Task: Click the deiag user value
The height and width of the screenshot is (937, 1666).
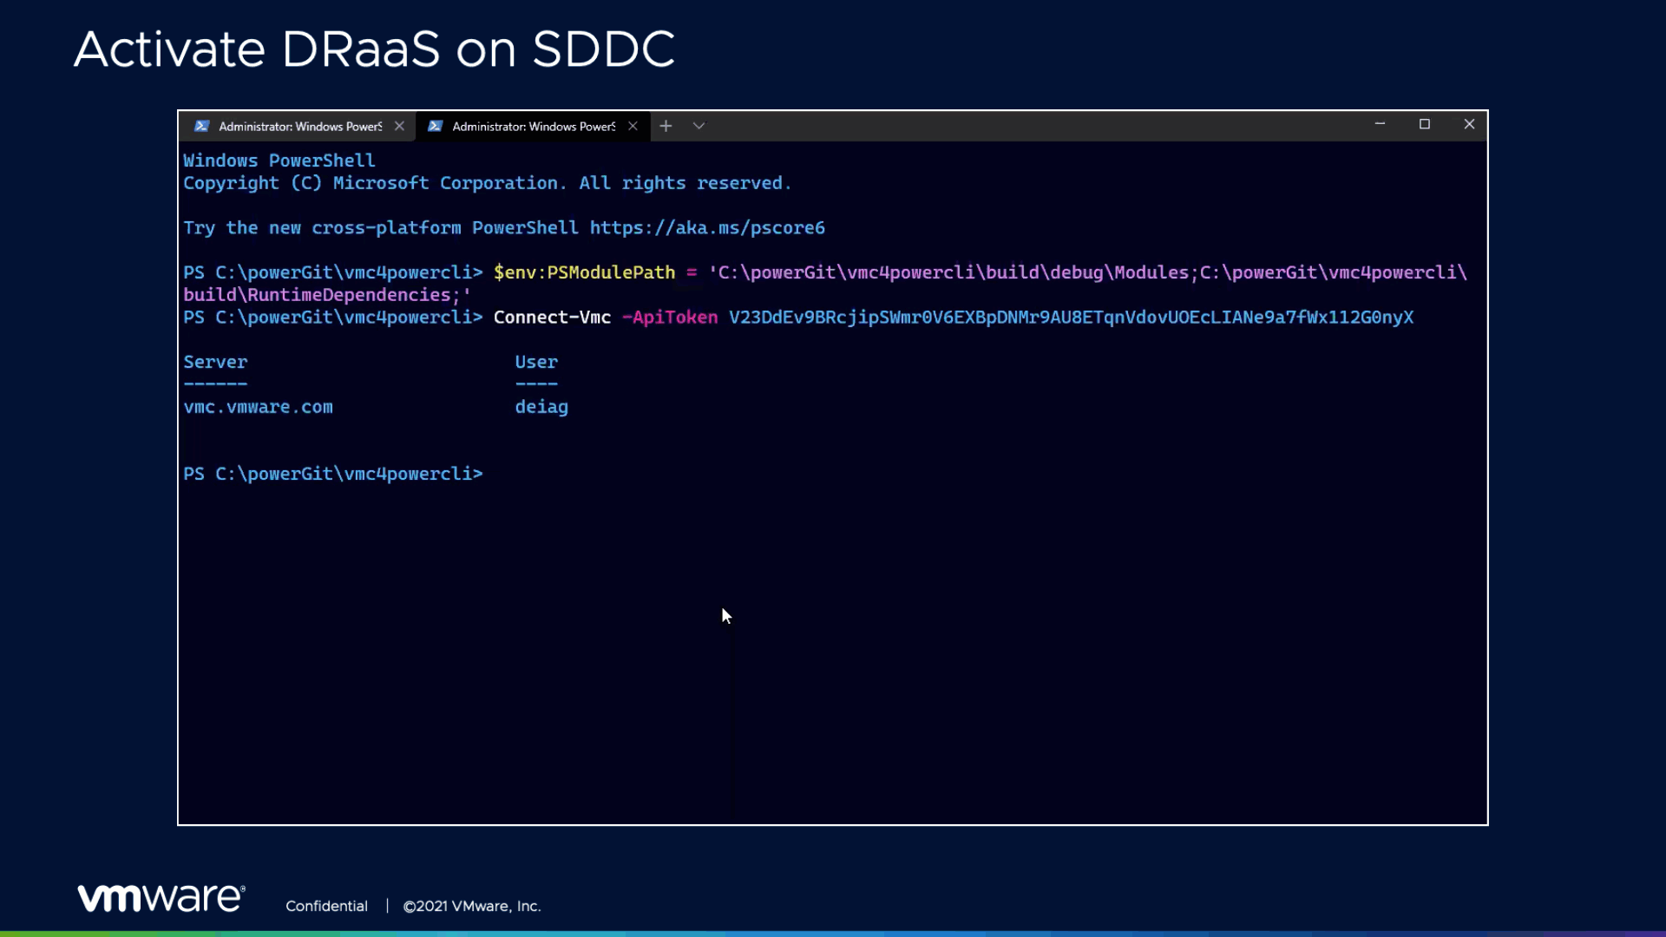Action: tap(541, 408)
